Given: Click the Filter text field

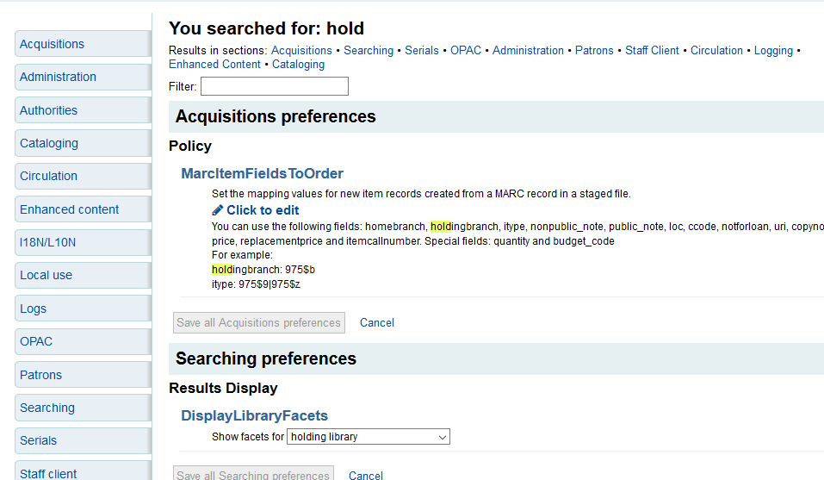Looking at the screenshot, I should pos(274,86).
